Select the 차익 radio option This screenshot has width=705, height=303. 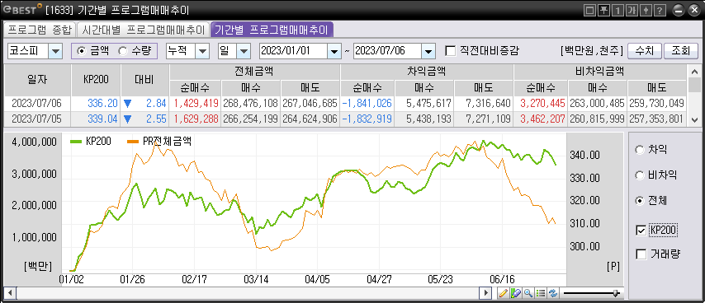click(639, 150)
